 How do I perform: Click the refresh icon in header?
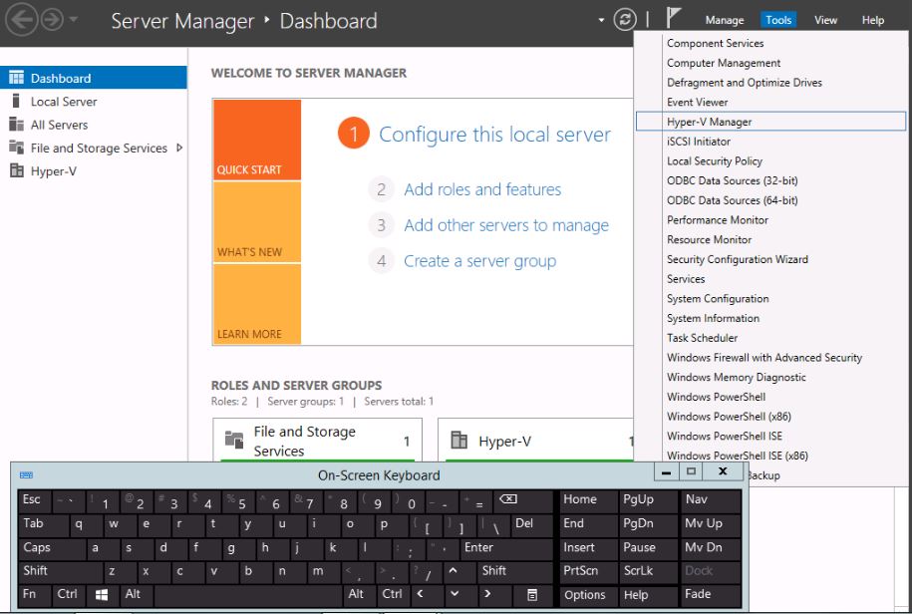[x=625, y=20]
